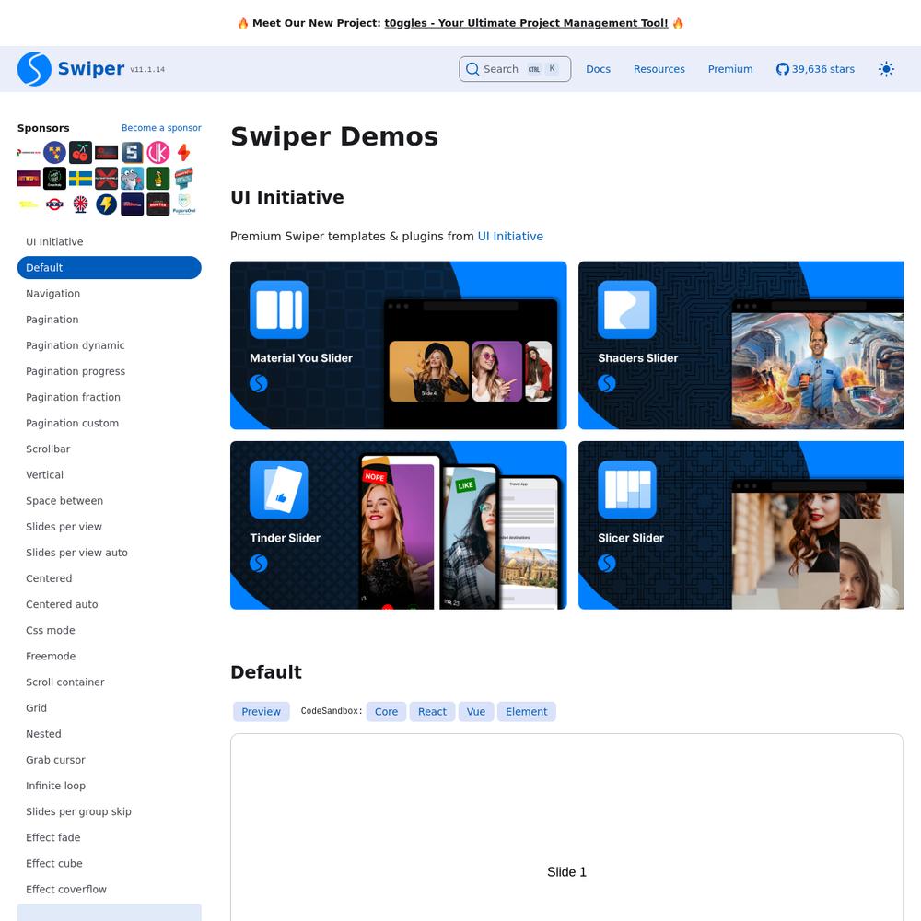Open the React CodeSandbox tab
This screenshot has height=921, width=921.
coord(432,711)
